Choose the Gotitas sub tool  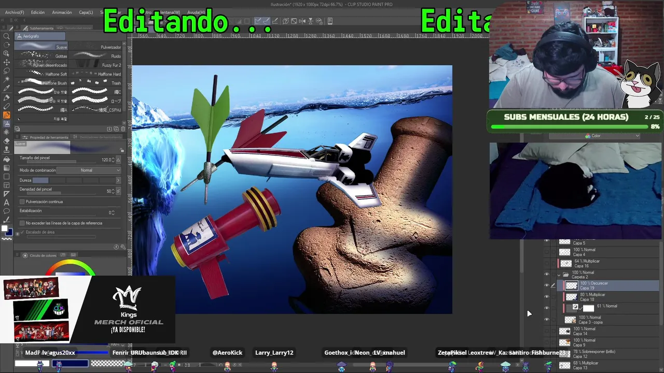coord(41,55)
